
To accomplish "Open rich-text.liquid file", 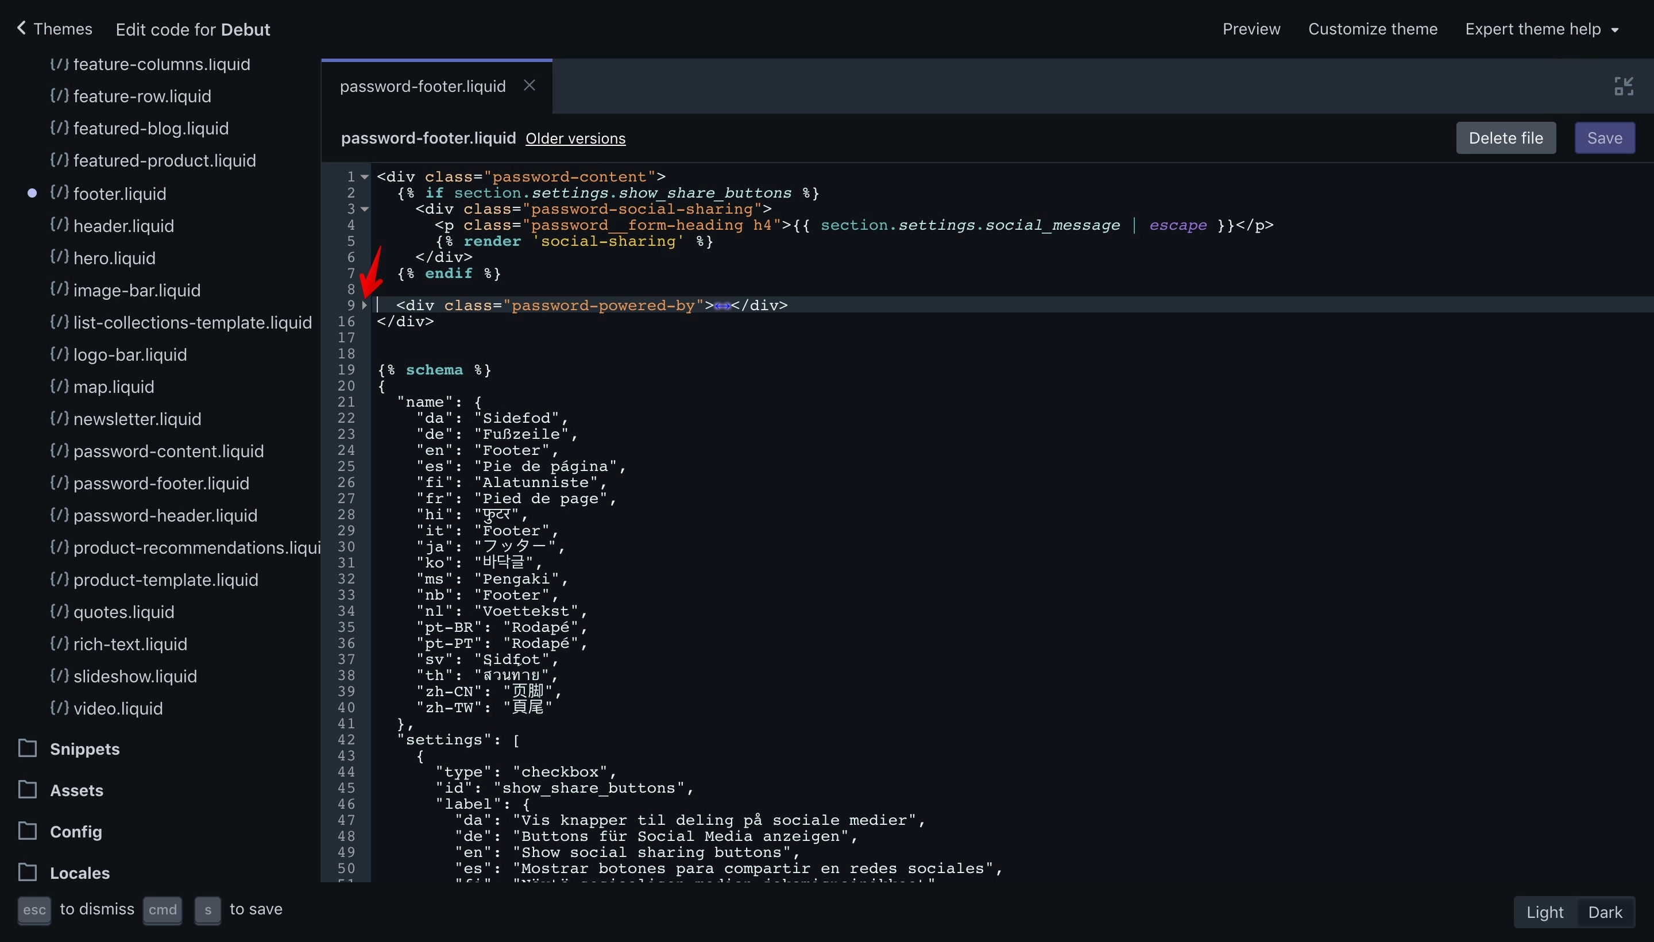I will pos(130,644).
